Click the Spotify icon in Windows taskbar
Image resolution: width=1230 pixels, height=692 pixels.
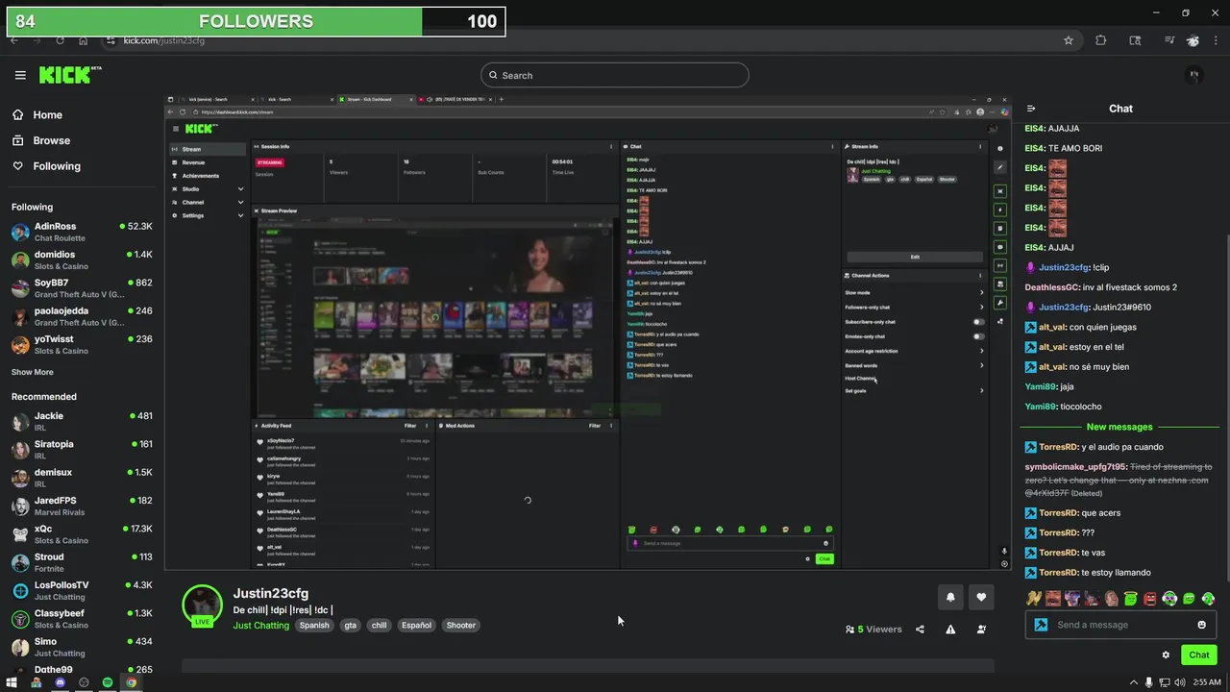[x=108, y=682]
